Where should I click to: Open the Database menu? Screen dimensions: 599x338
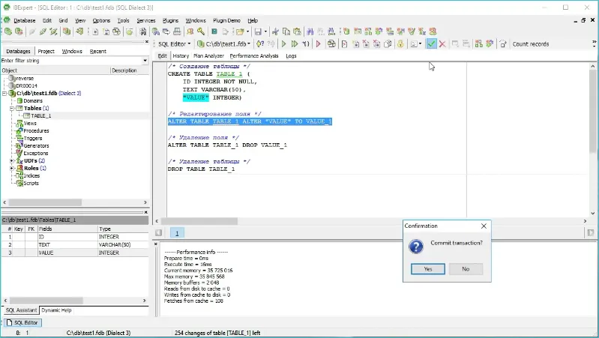coord(25,21)
